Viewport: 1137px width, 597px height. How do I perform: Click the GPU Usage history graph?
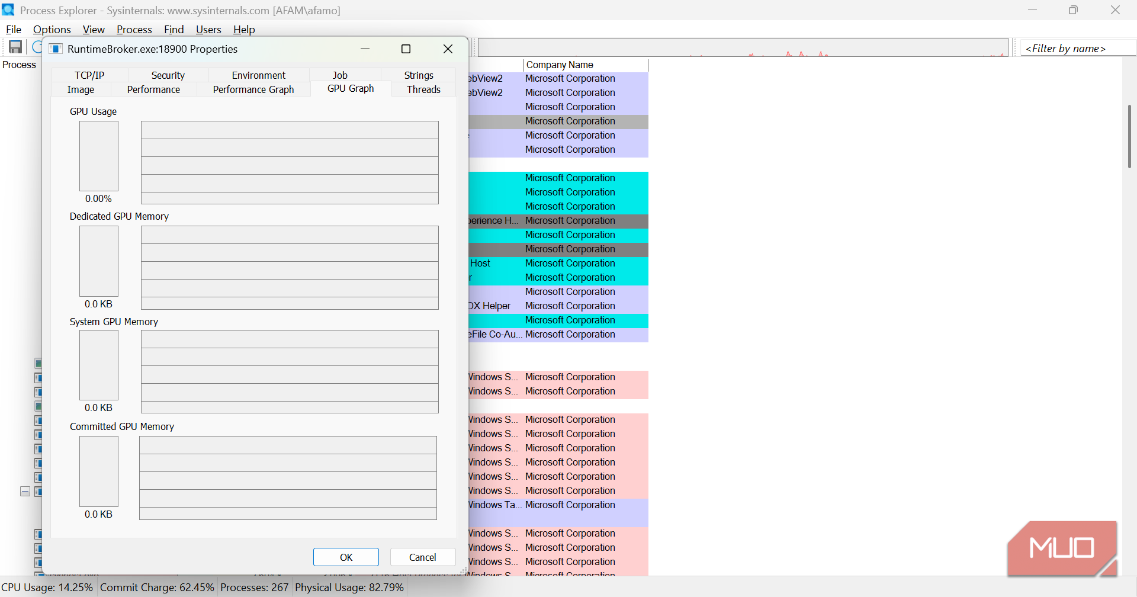tap(290, 162)
